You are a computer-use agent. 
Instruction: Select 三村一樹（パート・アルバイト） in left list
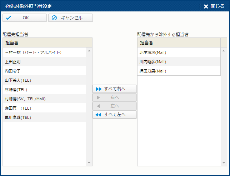(x=33, y=52)
